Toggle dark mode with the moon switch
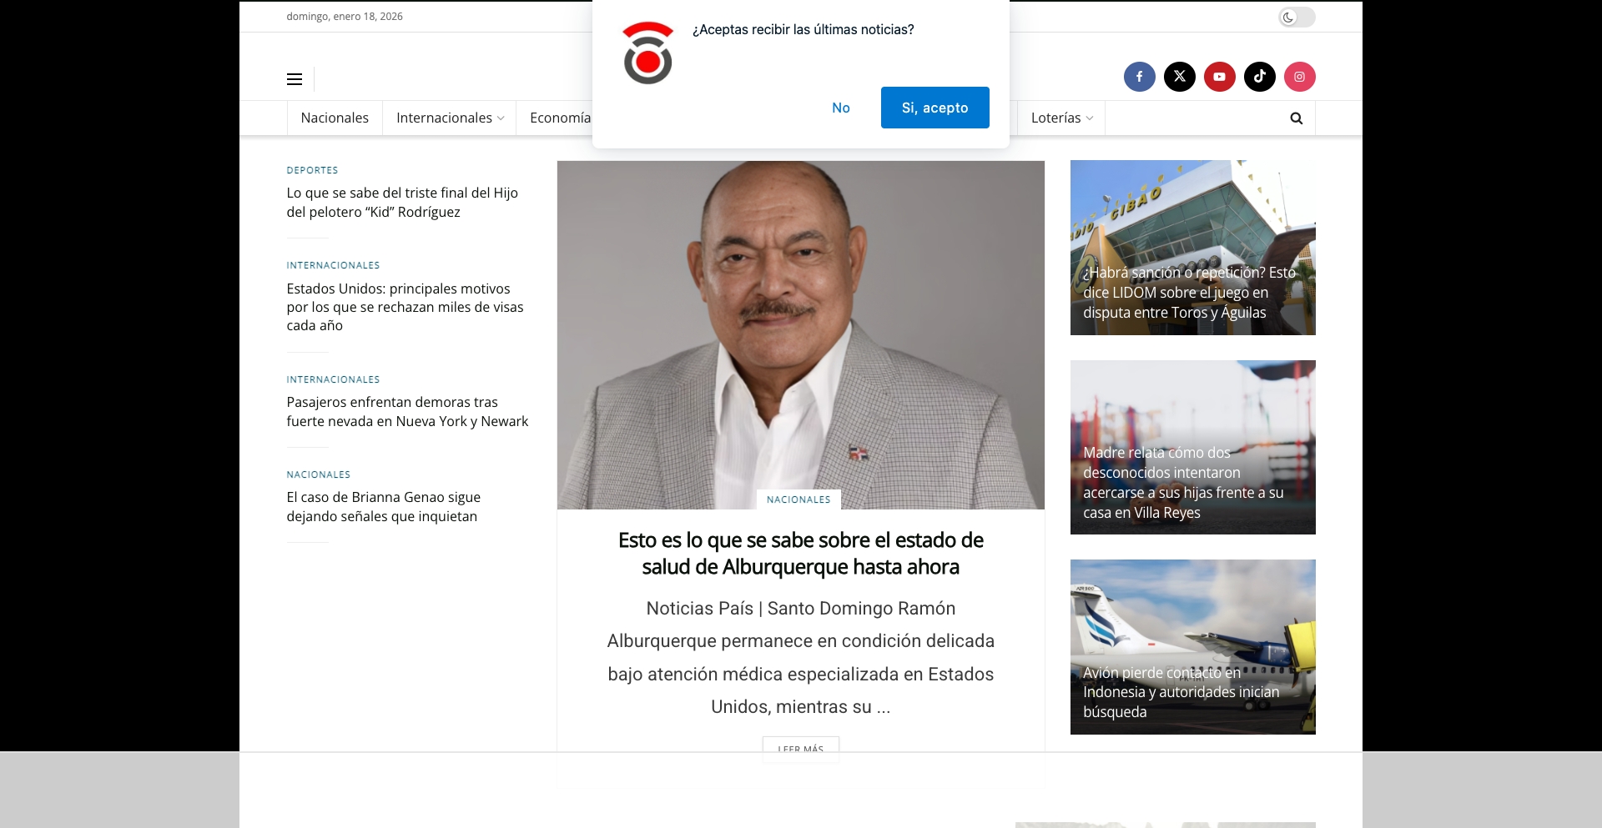 pos(1296,17)
